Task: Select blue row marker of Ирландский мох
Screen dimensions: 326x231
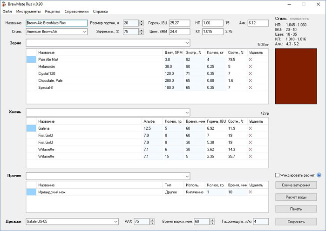Action: pos(31,192)
